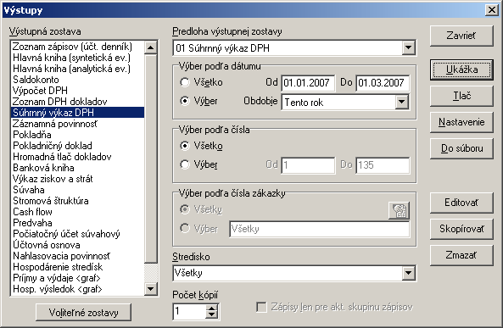Show preview with Ukážka button
Viewport: 503px width, 328px height.
(x=461, y=69)
